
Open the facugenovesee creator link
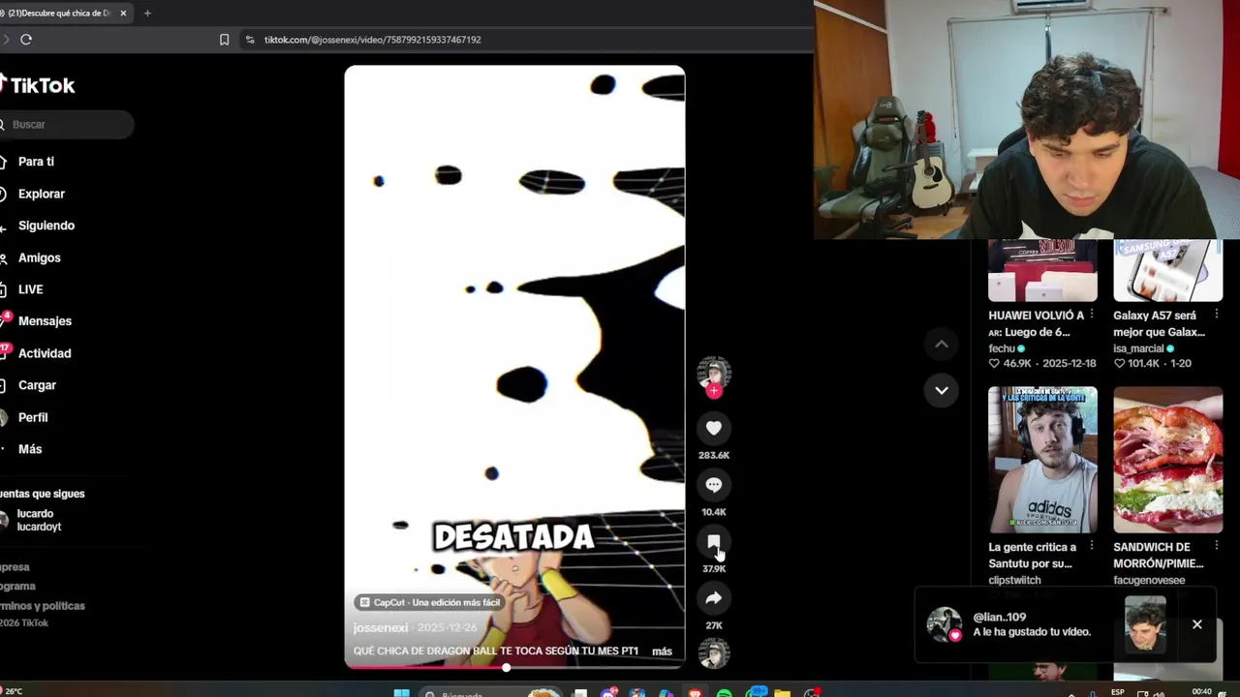[x=1149, y=581]
